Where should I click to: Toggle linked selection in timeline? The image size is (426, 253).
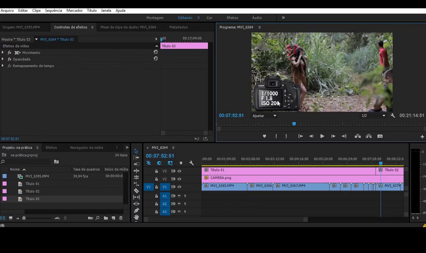(170, 163)
